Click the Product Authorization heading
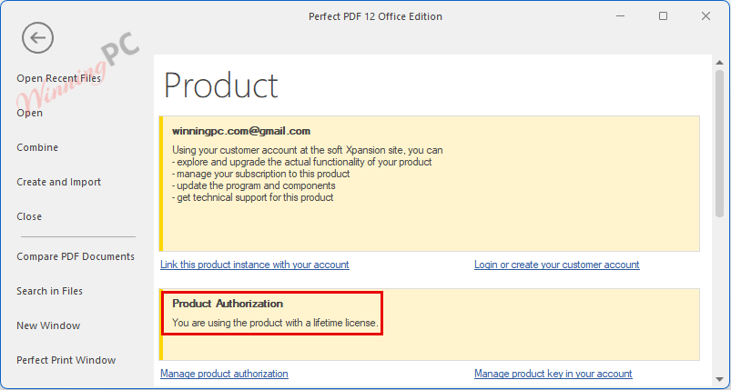Viewport: 731px width, 390px height. [x=228, y=304]
